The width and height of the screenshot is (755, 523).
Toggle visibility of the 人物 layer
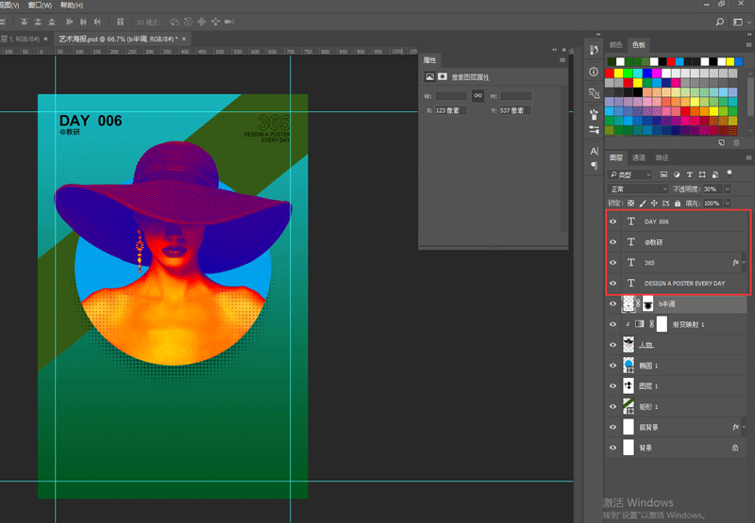pos(613,345)
